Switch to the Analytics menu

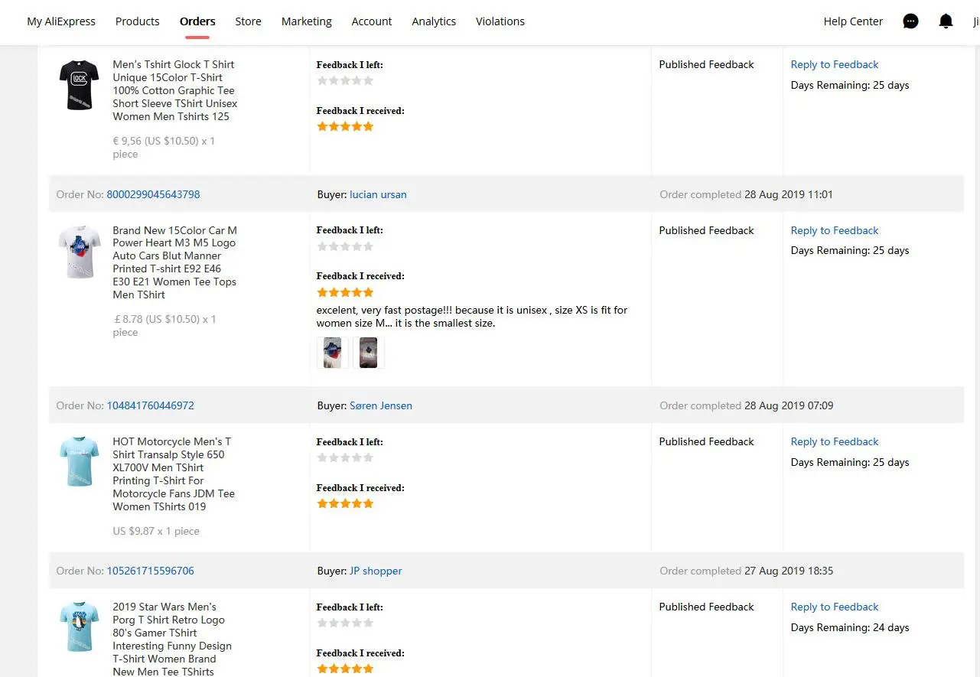click(x=434, y=21)
